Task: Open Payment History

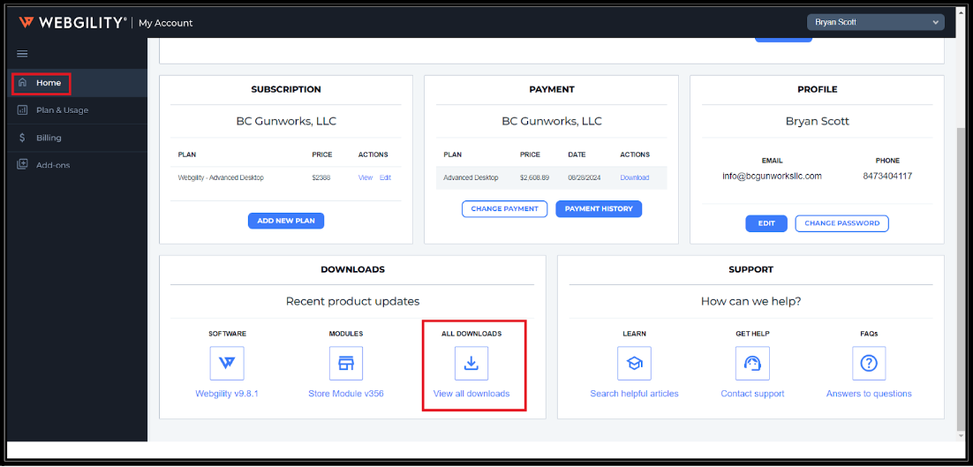Action: tap(599, 209)
